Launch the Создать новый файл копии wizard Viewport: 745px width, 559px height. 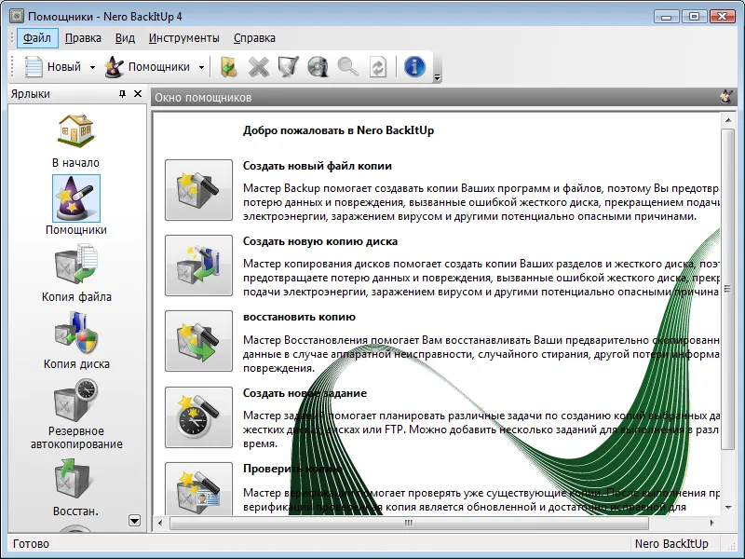(x=198, y=190)
